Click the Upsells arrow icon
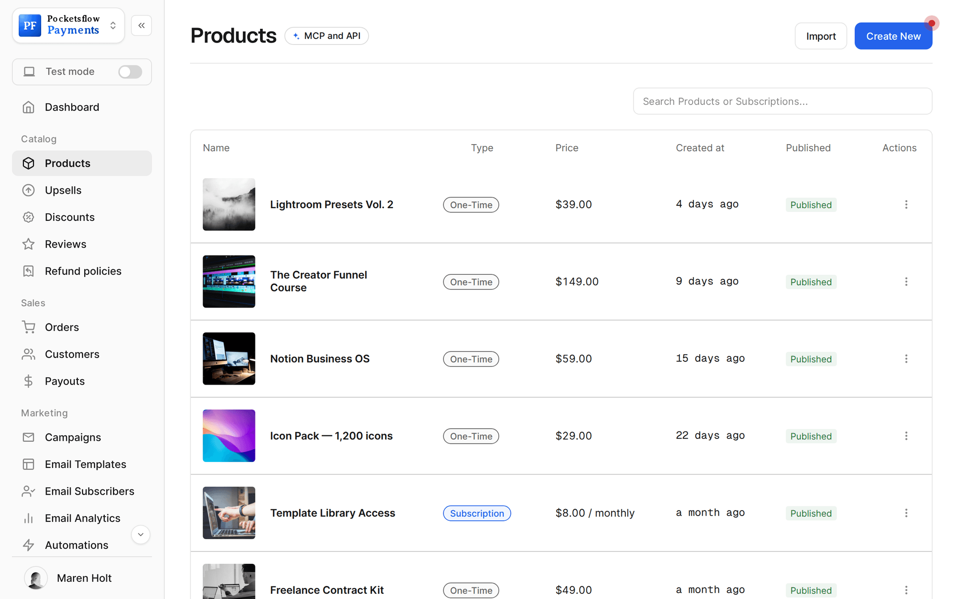958x599 pixels. point(29,190)
